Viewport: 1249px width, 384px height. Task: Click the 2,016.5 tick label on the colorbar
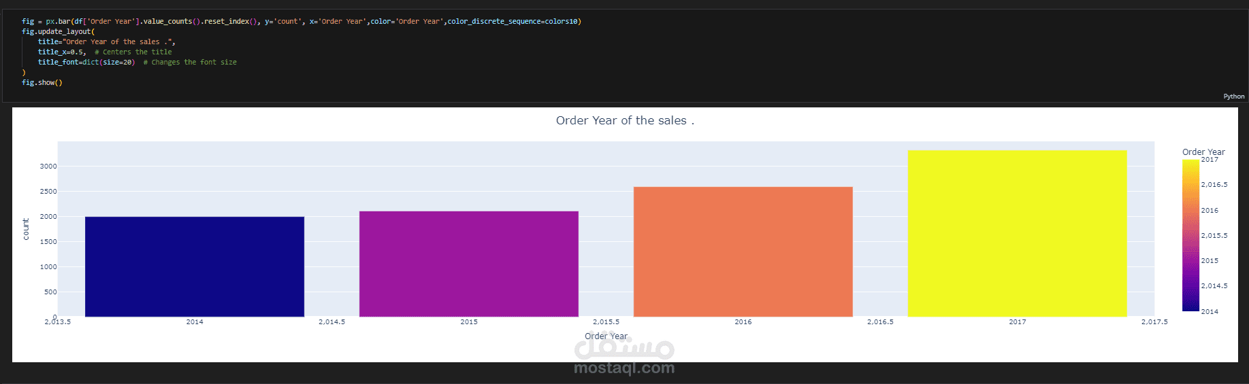1214,185
